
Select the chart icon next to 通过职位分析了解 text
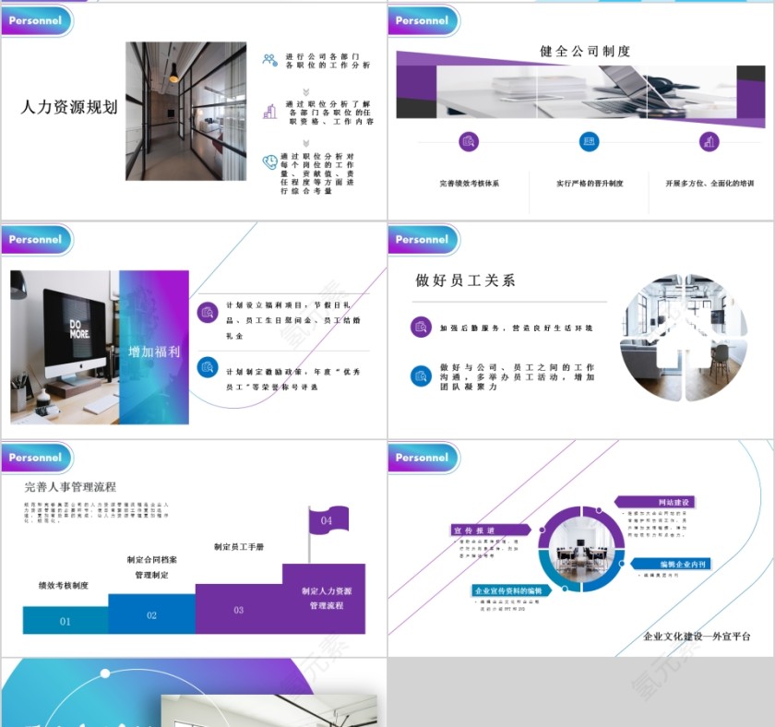tap(268, 113)
